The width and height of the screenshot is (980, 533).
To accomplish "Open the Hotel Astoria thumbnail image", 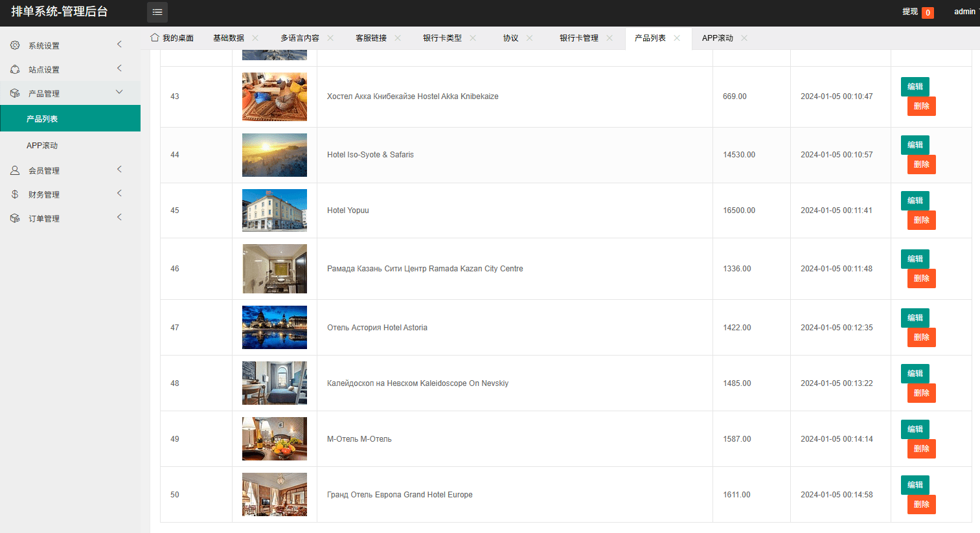I will (x=275, y=328).
